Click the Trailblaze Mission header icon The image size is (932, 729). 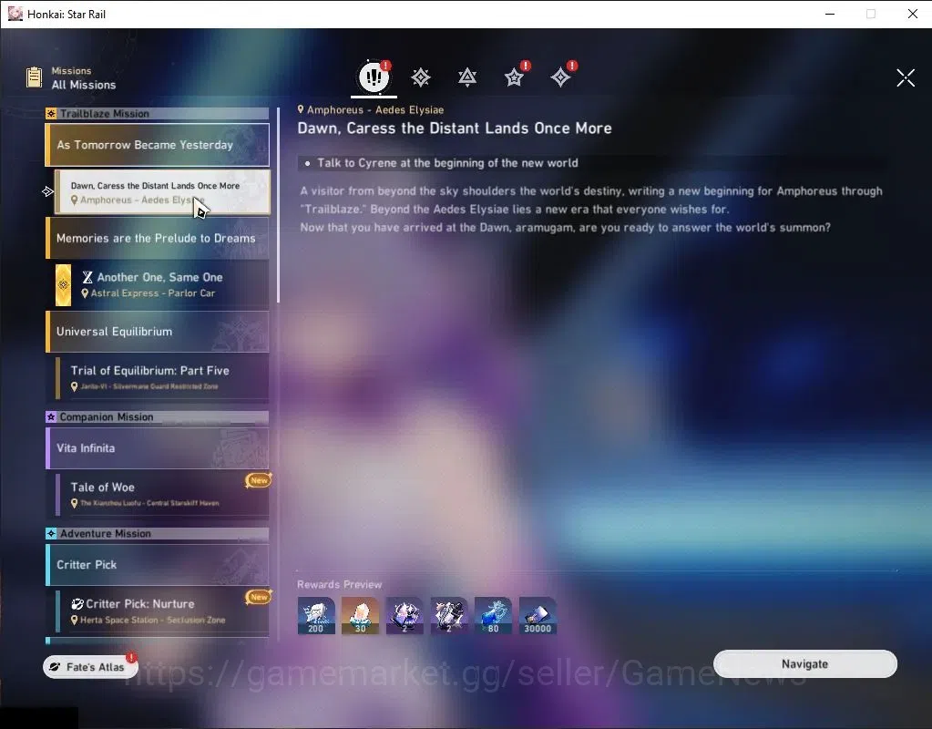click(x=51, y=114)
